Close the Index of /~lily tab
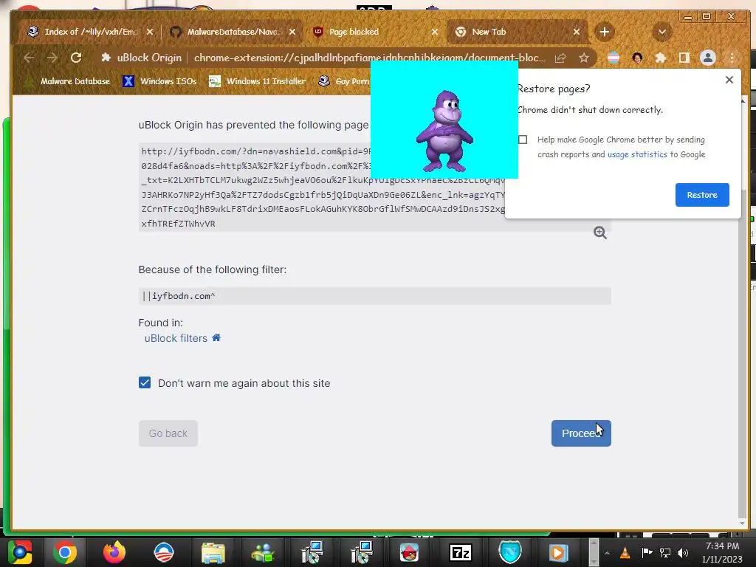Viewport: 756px width, 567px height. [149, 32]
